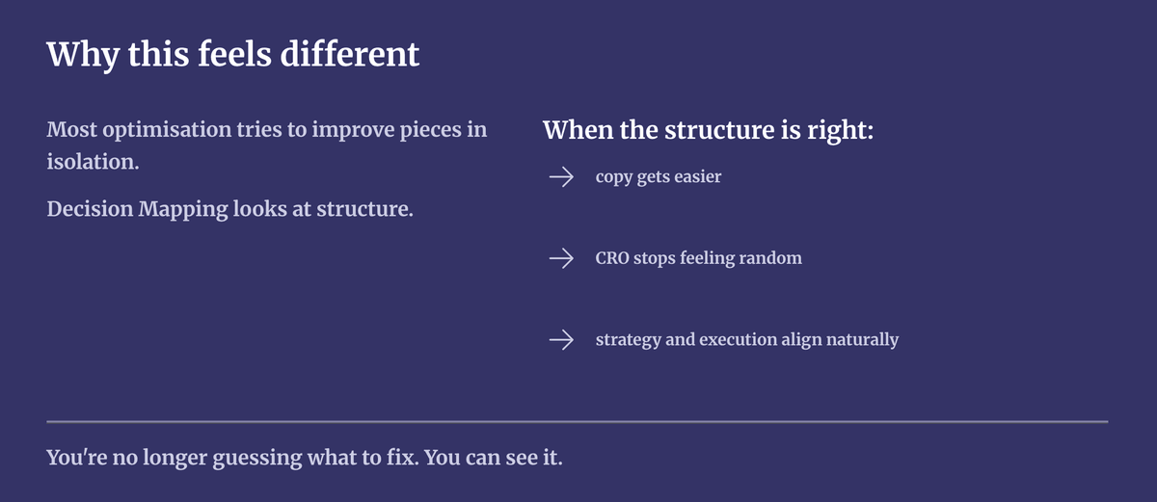
Task: Select the "CRO stops feeling random" text
Action: click(698, 258)
